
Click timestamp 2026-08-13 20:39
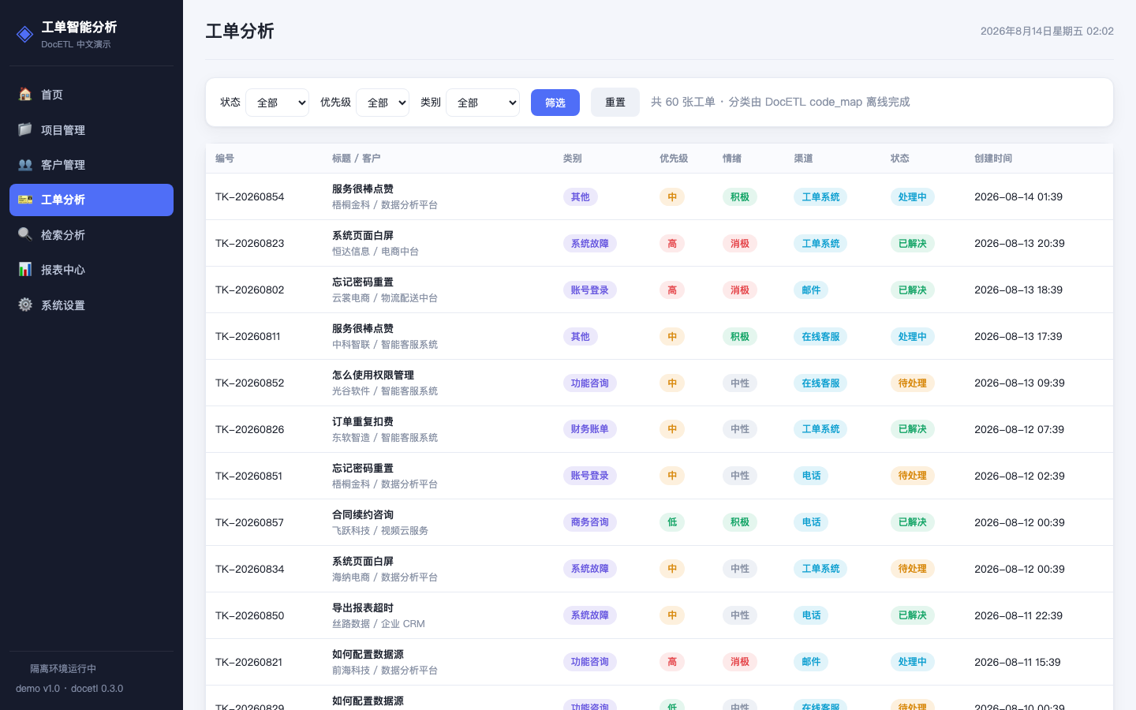coord(1019,243)
